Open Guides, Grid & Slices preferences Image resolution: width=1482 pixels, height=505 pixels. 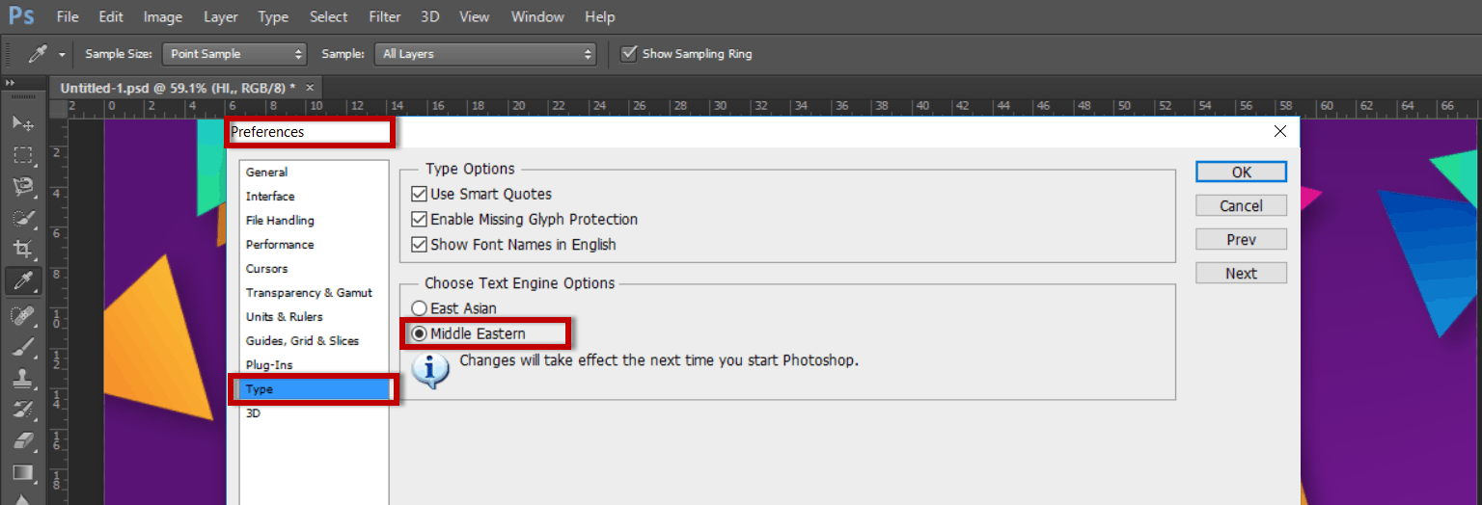pos(314,341)
